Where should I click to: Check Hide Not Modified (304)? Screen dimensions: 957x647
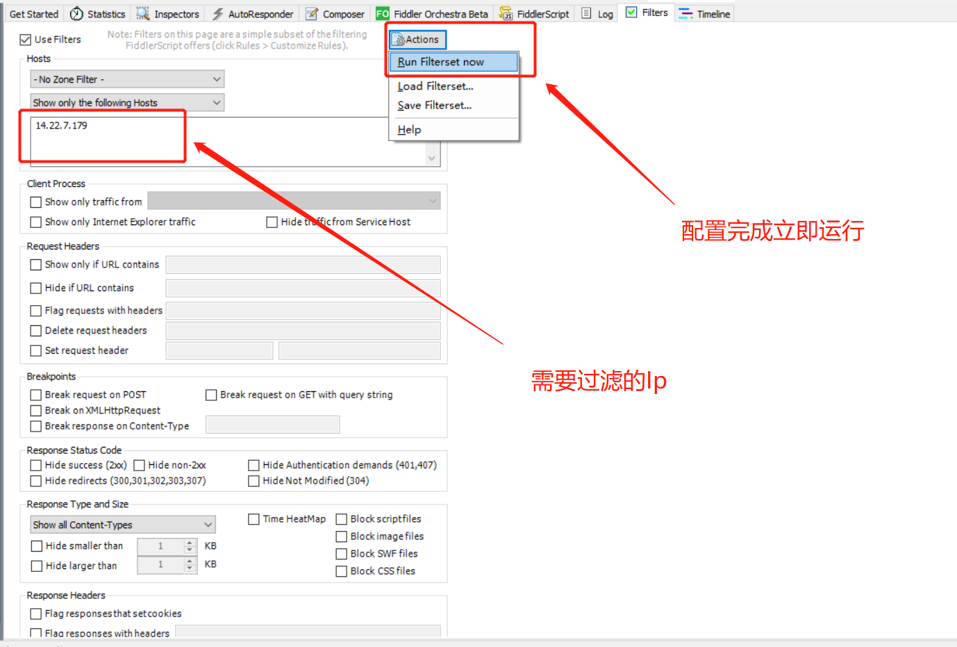click(254, 481)
